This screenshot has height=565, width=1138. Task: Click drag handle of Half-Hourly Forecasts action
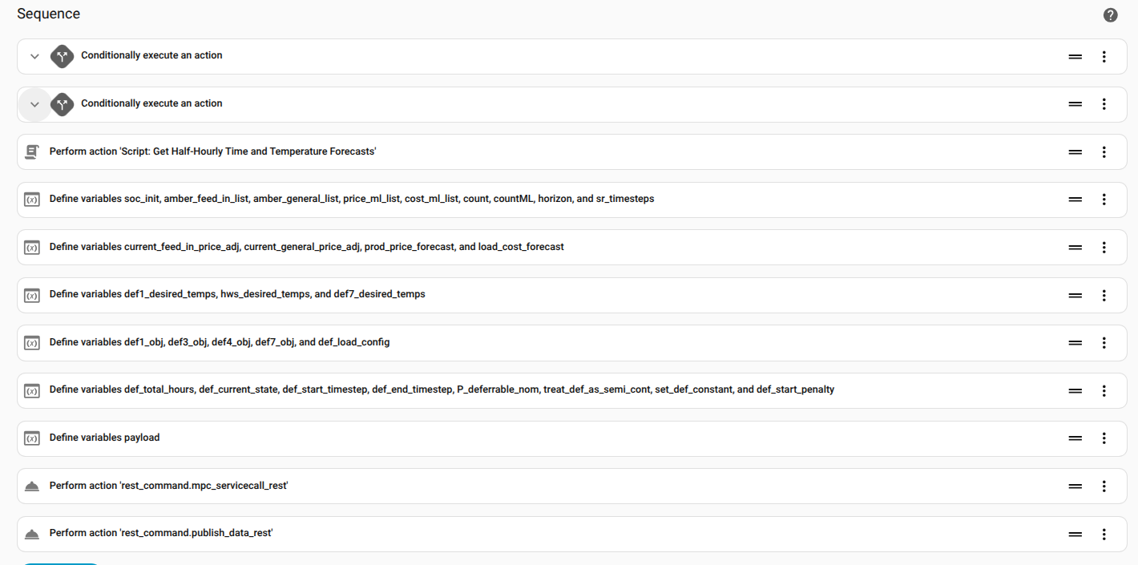(x=1075, y=152)
